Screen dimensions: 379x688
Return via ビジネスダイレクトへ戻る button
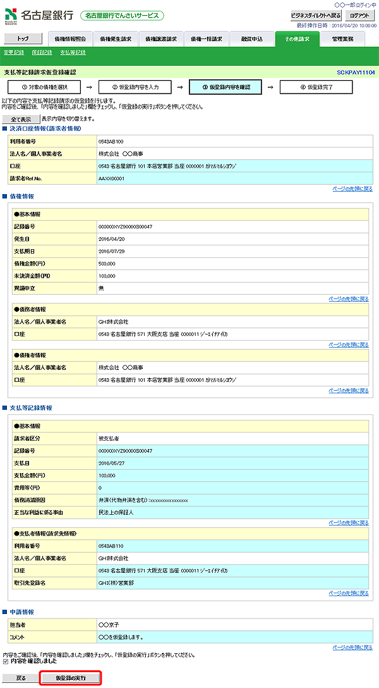point(316,15)
